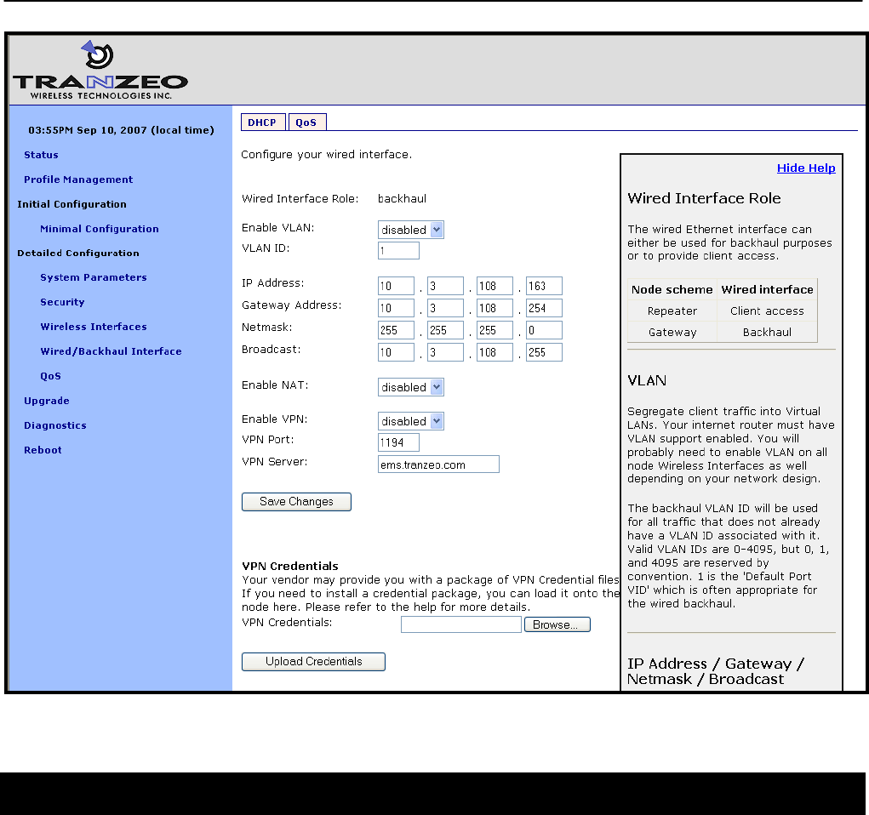Image resolution: width=869 pixels, height=815 pixels.
Task: Go to the Upgrade page
Action: pos(47,401)
